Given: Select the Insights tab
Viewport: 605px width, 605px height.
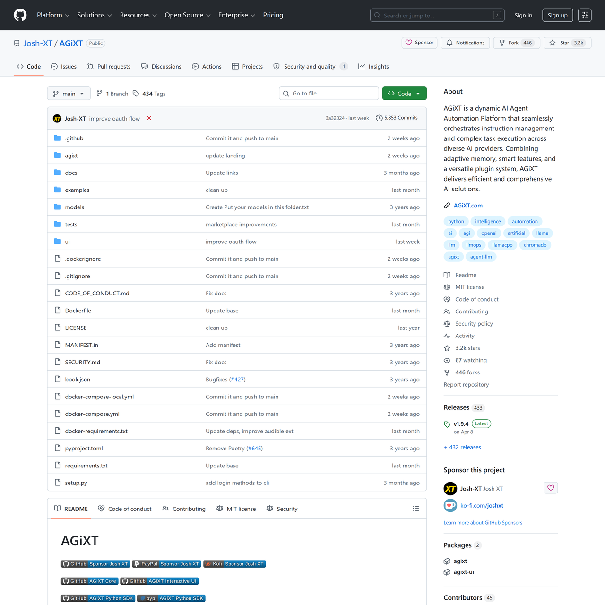Looking at the screenshot, I should point(374,67).
